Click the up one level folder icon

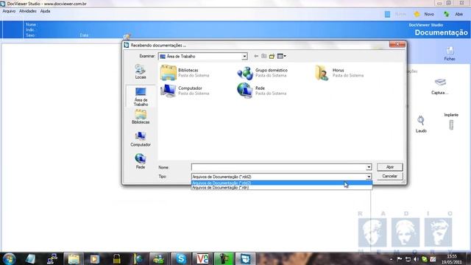(x=263, y=56)
